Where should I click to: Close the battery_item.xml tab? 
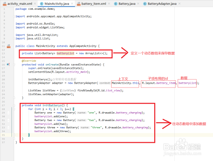pyautogui.click(x=109, y=3)
